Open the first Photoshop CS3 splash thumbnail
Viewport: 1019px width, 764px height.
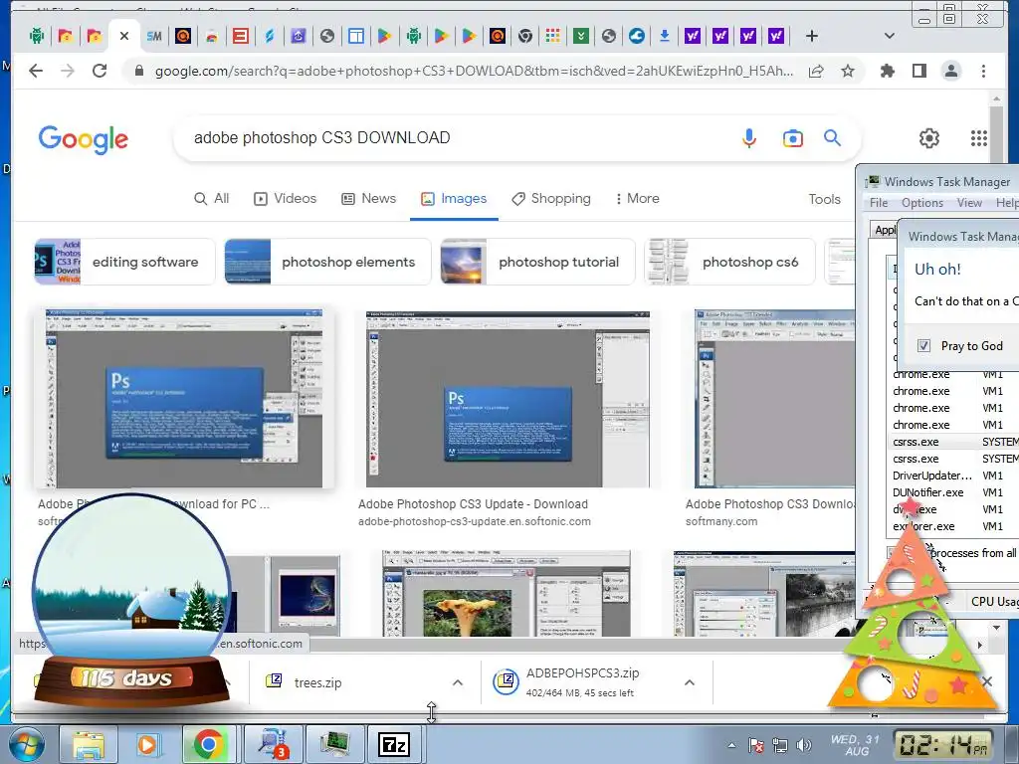point(184,398)
